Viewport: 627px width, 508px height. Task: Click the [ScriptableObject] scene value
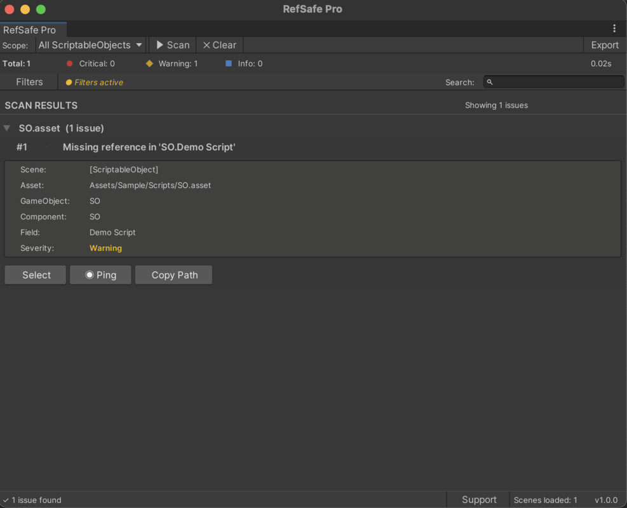click(x=124, y=170)
